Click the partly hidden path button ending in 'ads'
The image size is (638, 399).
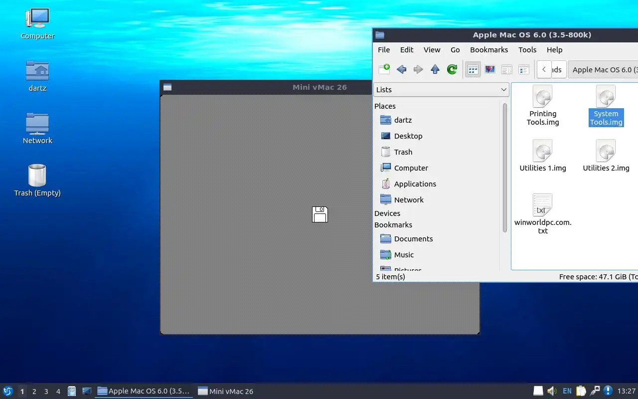(x=558, y=70)
